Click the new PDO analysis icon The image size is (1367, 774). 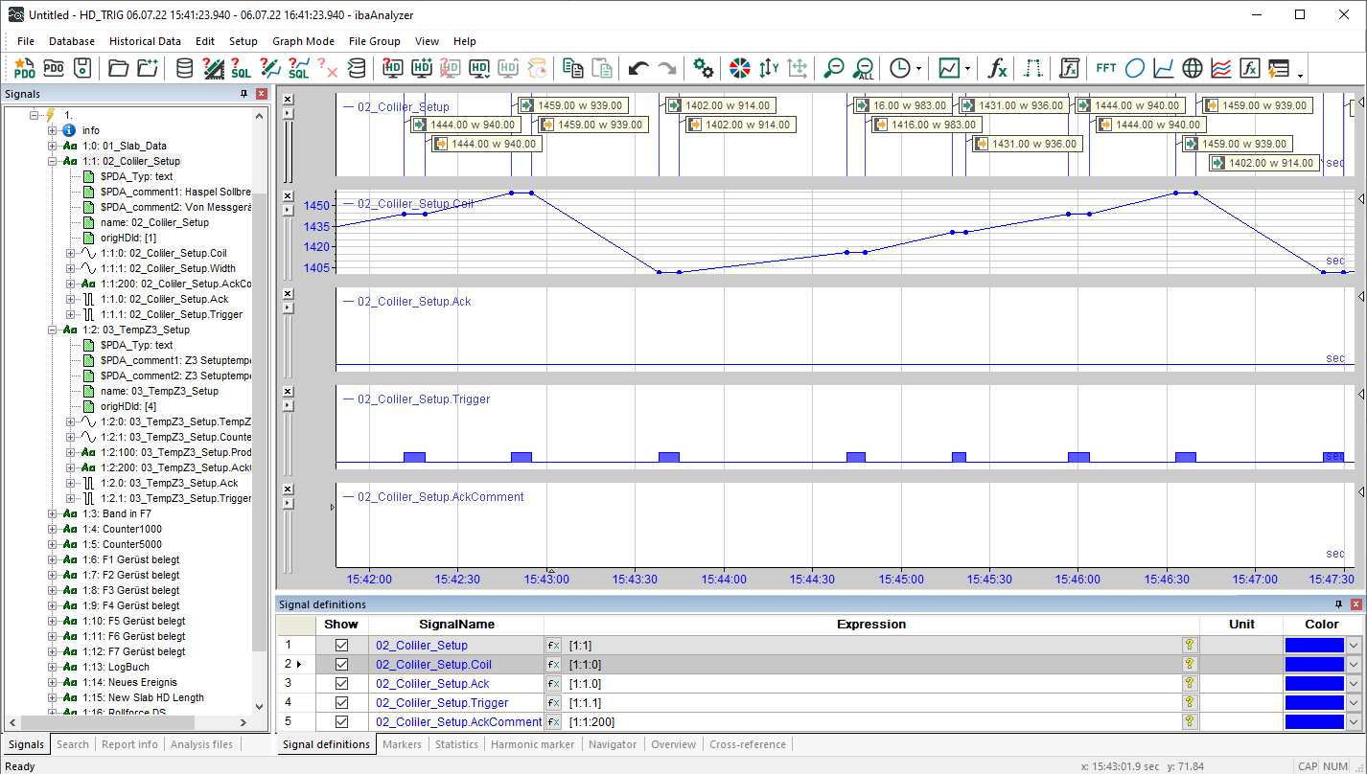pos(24,68)
